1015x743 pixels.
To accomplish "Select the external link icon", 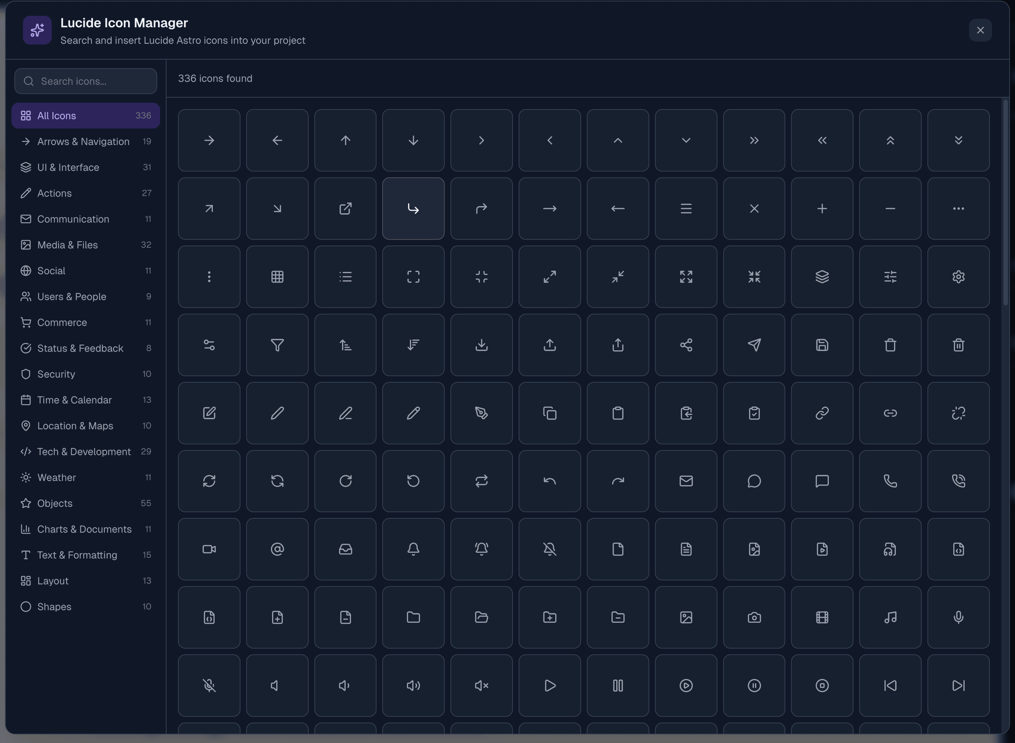I will 345,208.
